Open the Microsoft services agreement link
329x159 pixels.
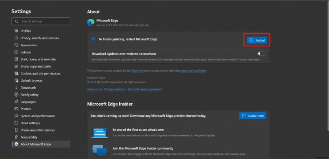pos(145,89)
